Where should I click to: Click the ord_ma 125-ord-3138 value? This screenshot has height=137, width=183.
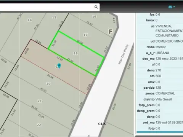tap(169, 123)
